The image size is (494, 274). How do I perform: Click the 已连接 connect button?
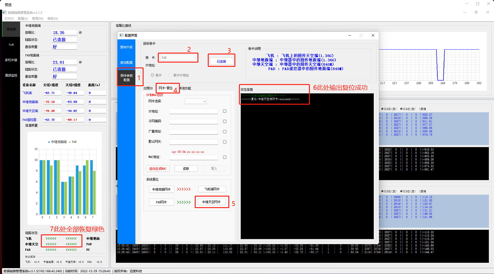point(221,61)
